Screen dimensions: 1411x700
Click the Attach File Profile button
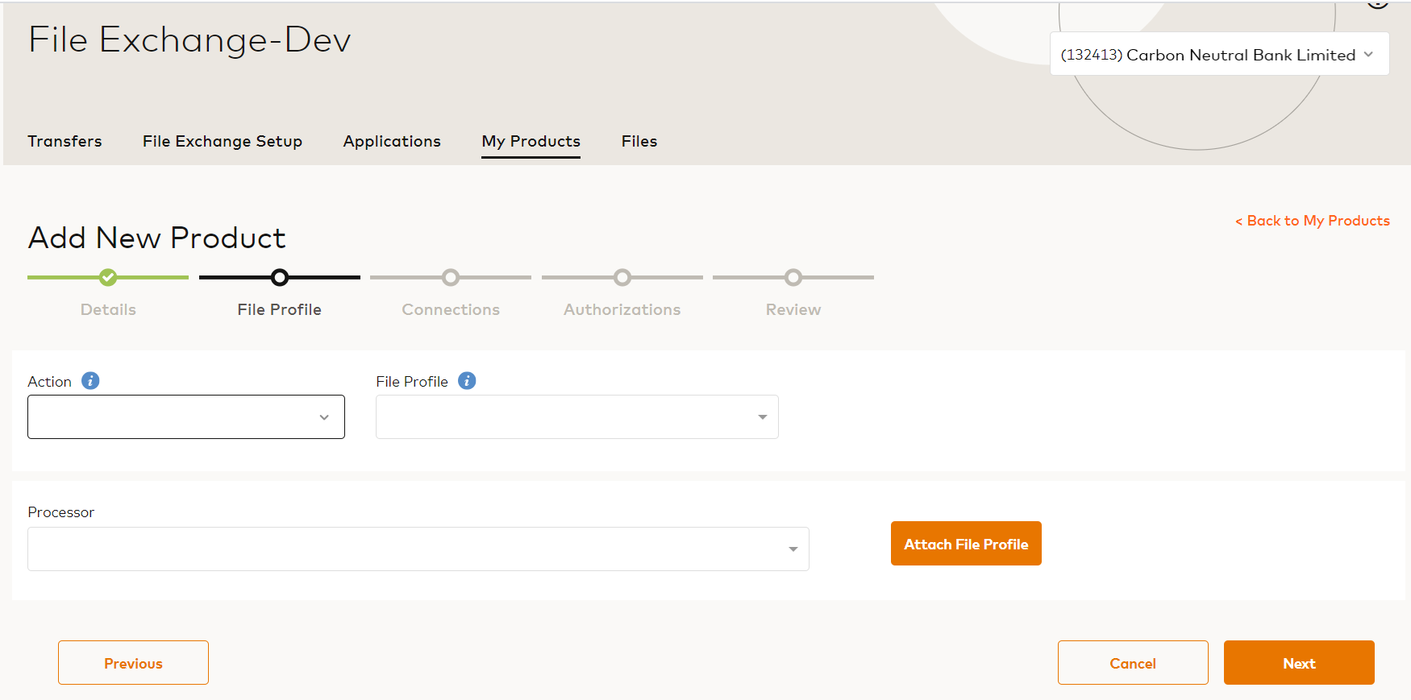click(x=966, y=543)
